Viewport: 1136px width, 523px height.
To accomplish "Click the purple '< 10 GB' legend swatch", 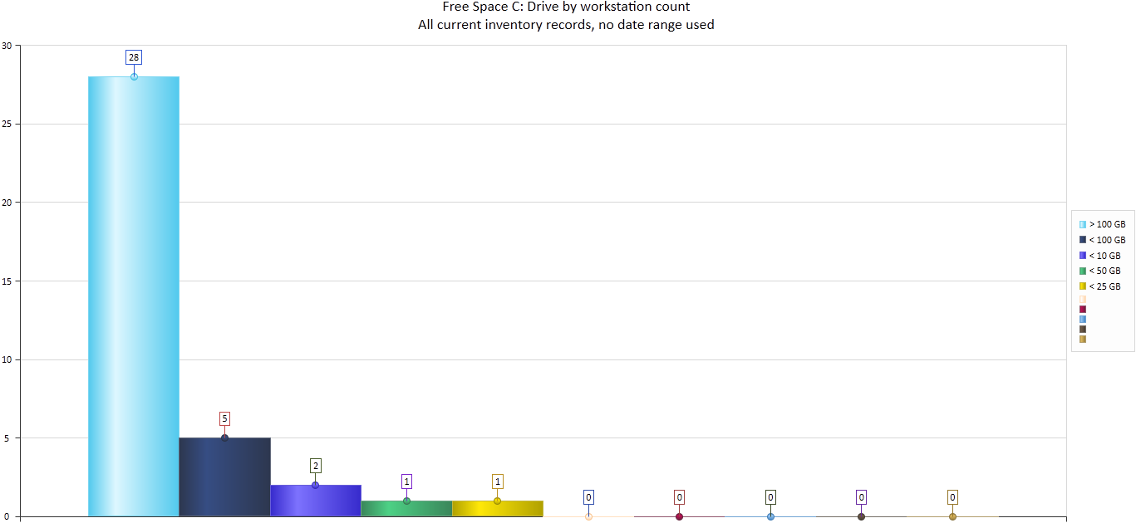I will (1083, 256).
